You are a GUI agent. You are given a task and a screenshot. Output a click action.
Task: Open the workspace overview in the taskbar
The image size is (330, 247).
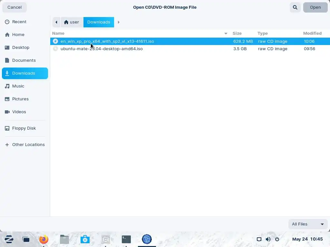(26, 239)
